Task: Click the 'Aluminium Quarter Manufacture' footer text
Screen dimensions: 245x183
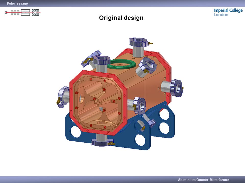Action: 203,180
